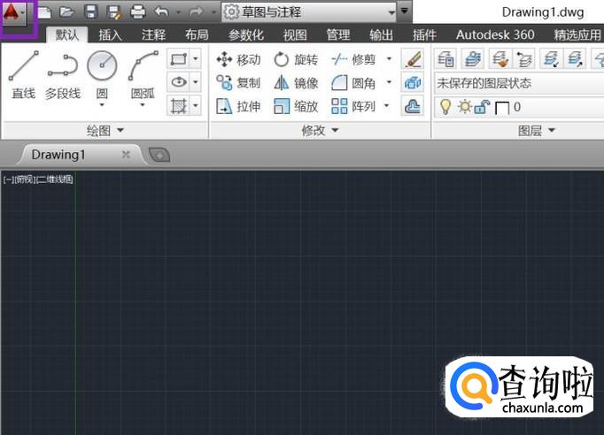Click the 拉伸 (Stretch) button
The image size is (604, 435).
pyautogui.click(x=238, y=106)
